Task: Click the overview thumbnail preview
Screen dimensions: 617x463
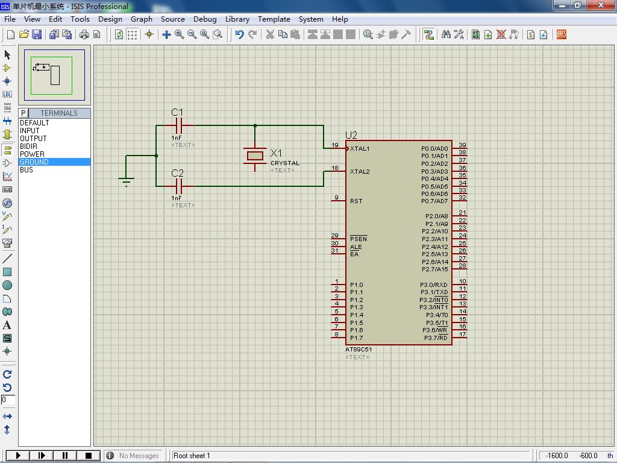Action: pos(55,75)
